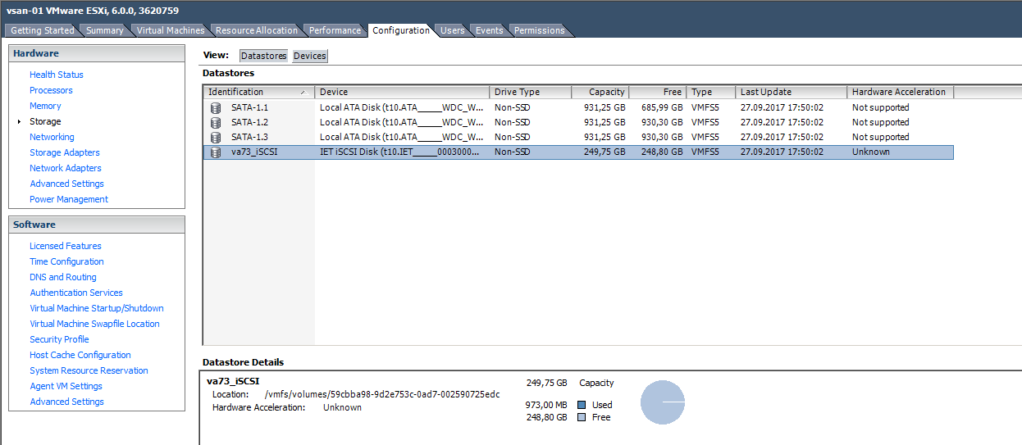Open Processors hardware settings
This screenshot has height=445, width=1022.
tap(51, 90)
